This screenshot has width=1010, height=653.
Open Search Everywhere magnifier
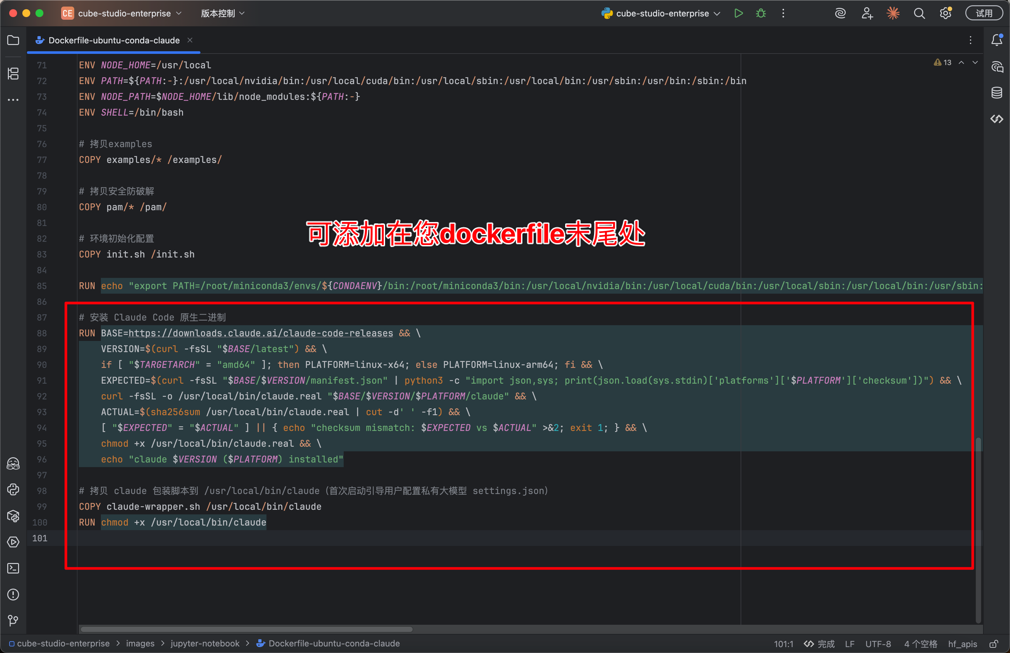point(919,13)
